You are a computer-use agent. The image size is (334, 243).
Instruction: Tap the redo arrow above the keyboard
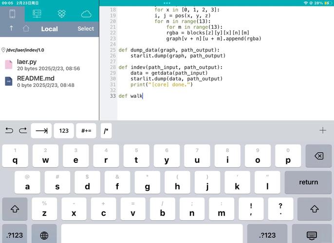(23, 130)
